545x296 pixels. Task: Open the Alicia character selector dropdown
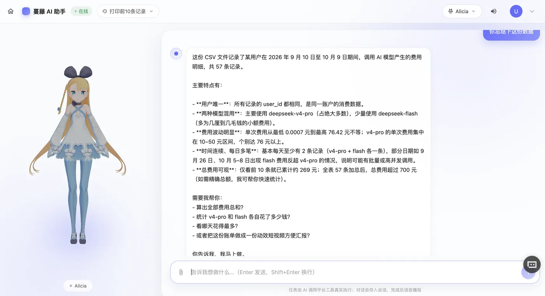click(x=462, y=11)
